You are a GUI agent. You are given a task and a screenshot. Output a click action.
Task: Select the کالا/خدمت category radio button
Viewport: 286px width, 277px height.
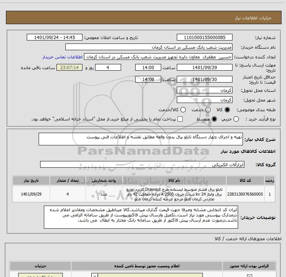pyautogui.click(x=183, y=110)
